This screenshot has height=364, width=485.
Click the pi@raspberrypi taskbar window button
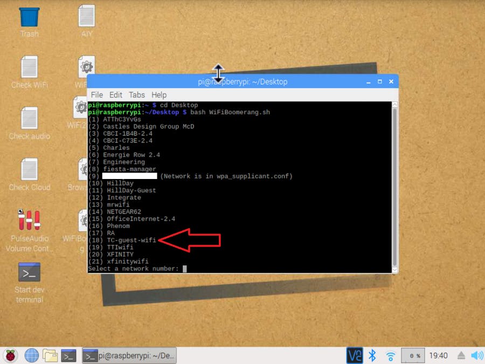tap(129, 355)
